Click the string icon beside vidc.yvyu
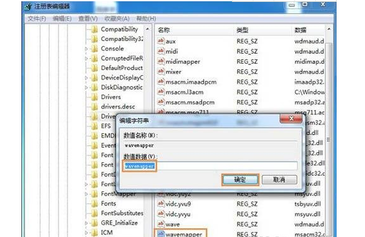 tap(161, 214)
